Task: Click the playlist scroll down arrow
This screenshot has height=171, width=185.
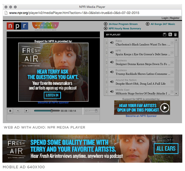Action: click(176, 94)
